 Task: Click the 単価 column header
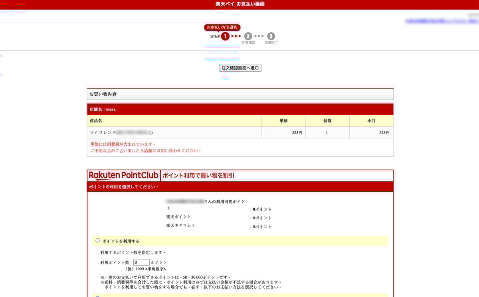click(284, 121)
